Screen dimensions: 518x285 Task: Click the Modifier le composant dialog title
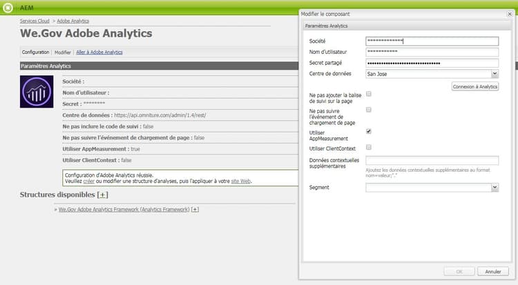(325, 14)
